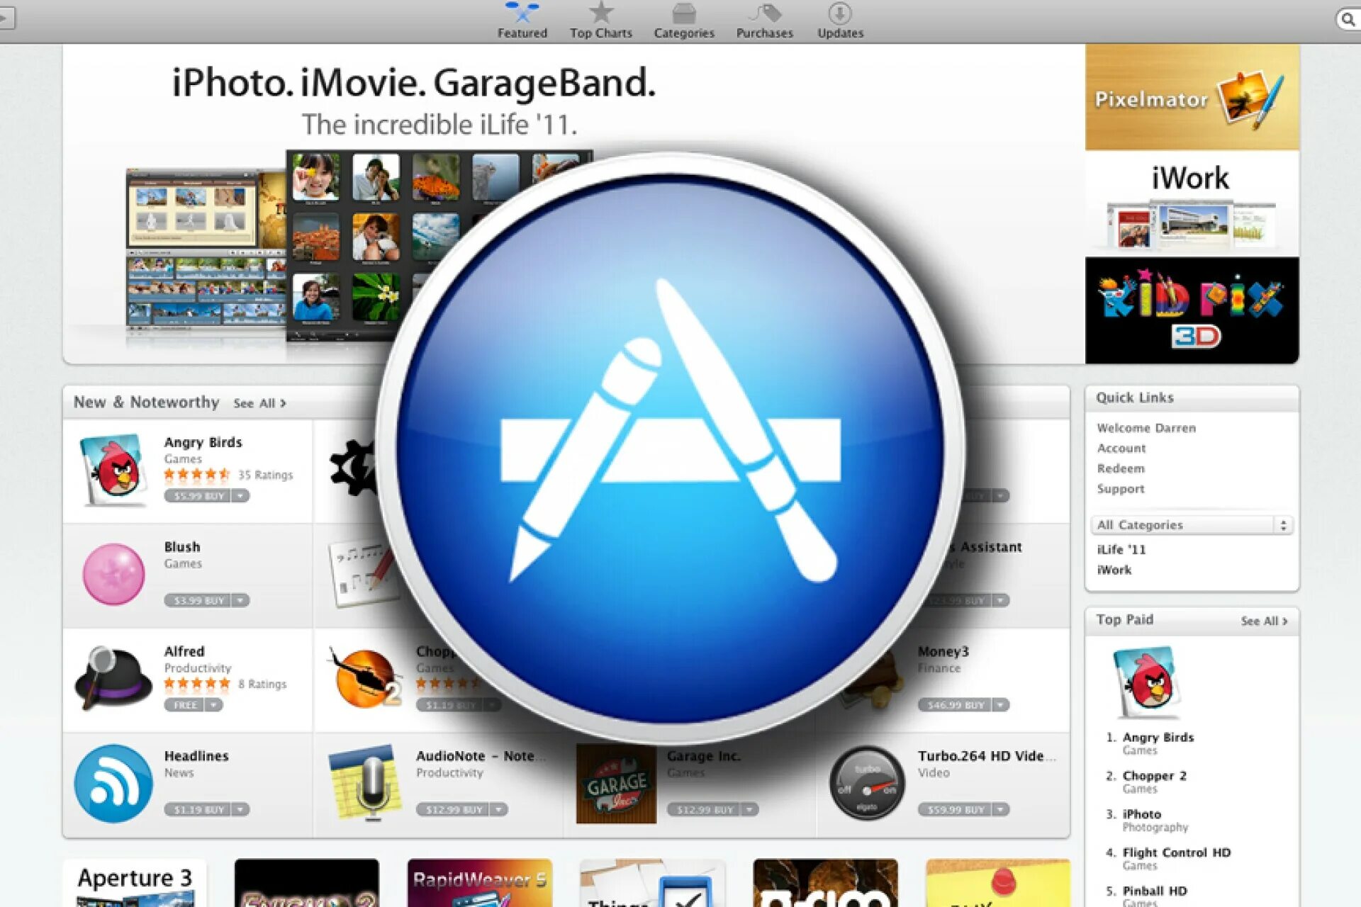Click See All for New & Noteworthy
This screenshot has height=907, width=1361.
259,403
